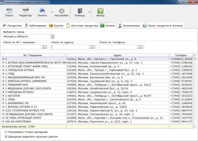
Task: Run search by address magnifier button
Action: tap(92, 47)
